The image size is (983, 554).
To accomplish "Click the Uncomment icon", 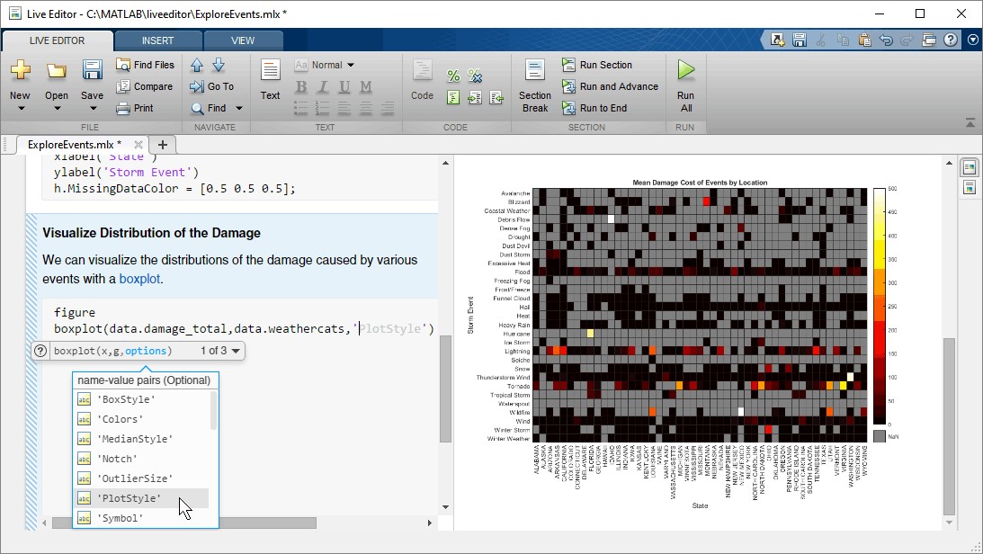I will [474, 76].
